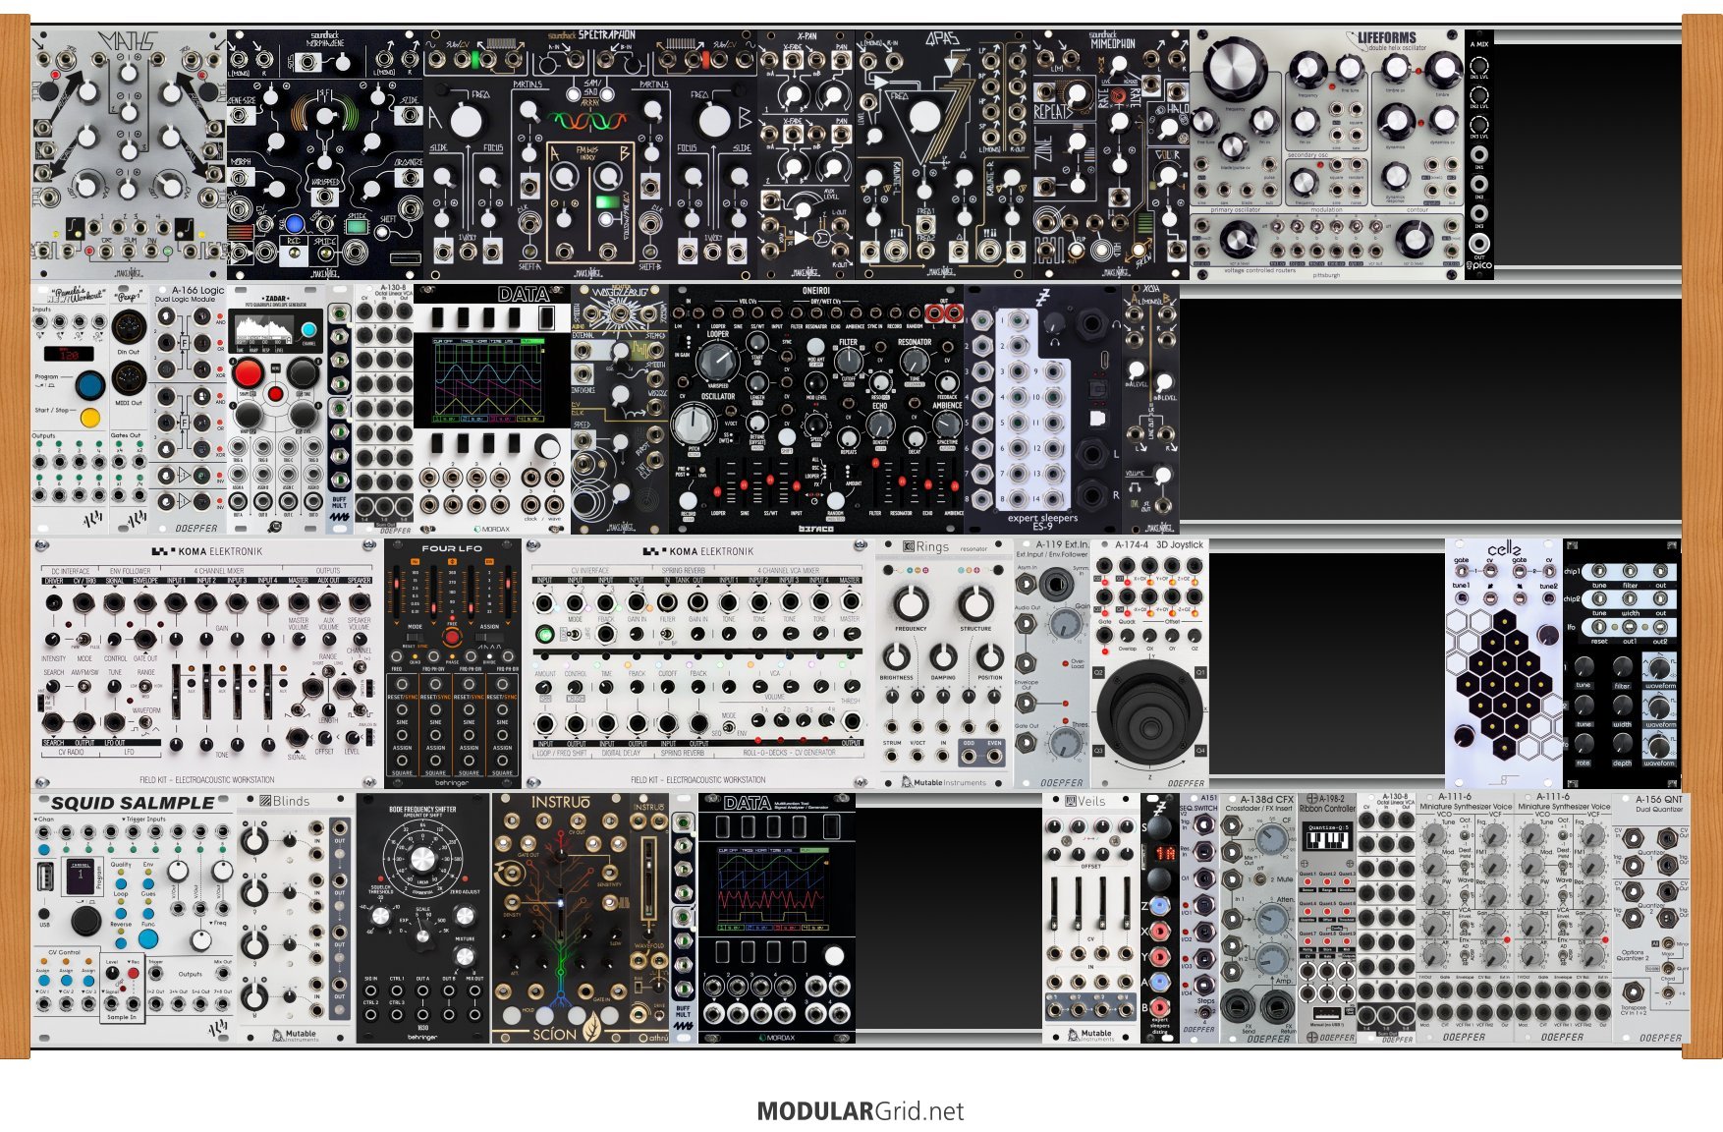Click the Oneiroi Filter cutoff knob

tap(850, 361)
